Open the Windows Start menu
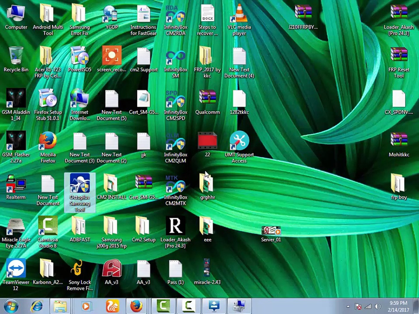 click(x=11, y=306)
